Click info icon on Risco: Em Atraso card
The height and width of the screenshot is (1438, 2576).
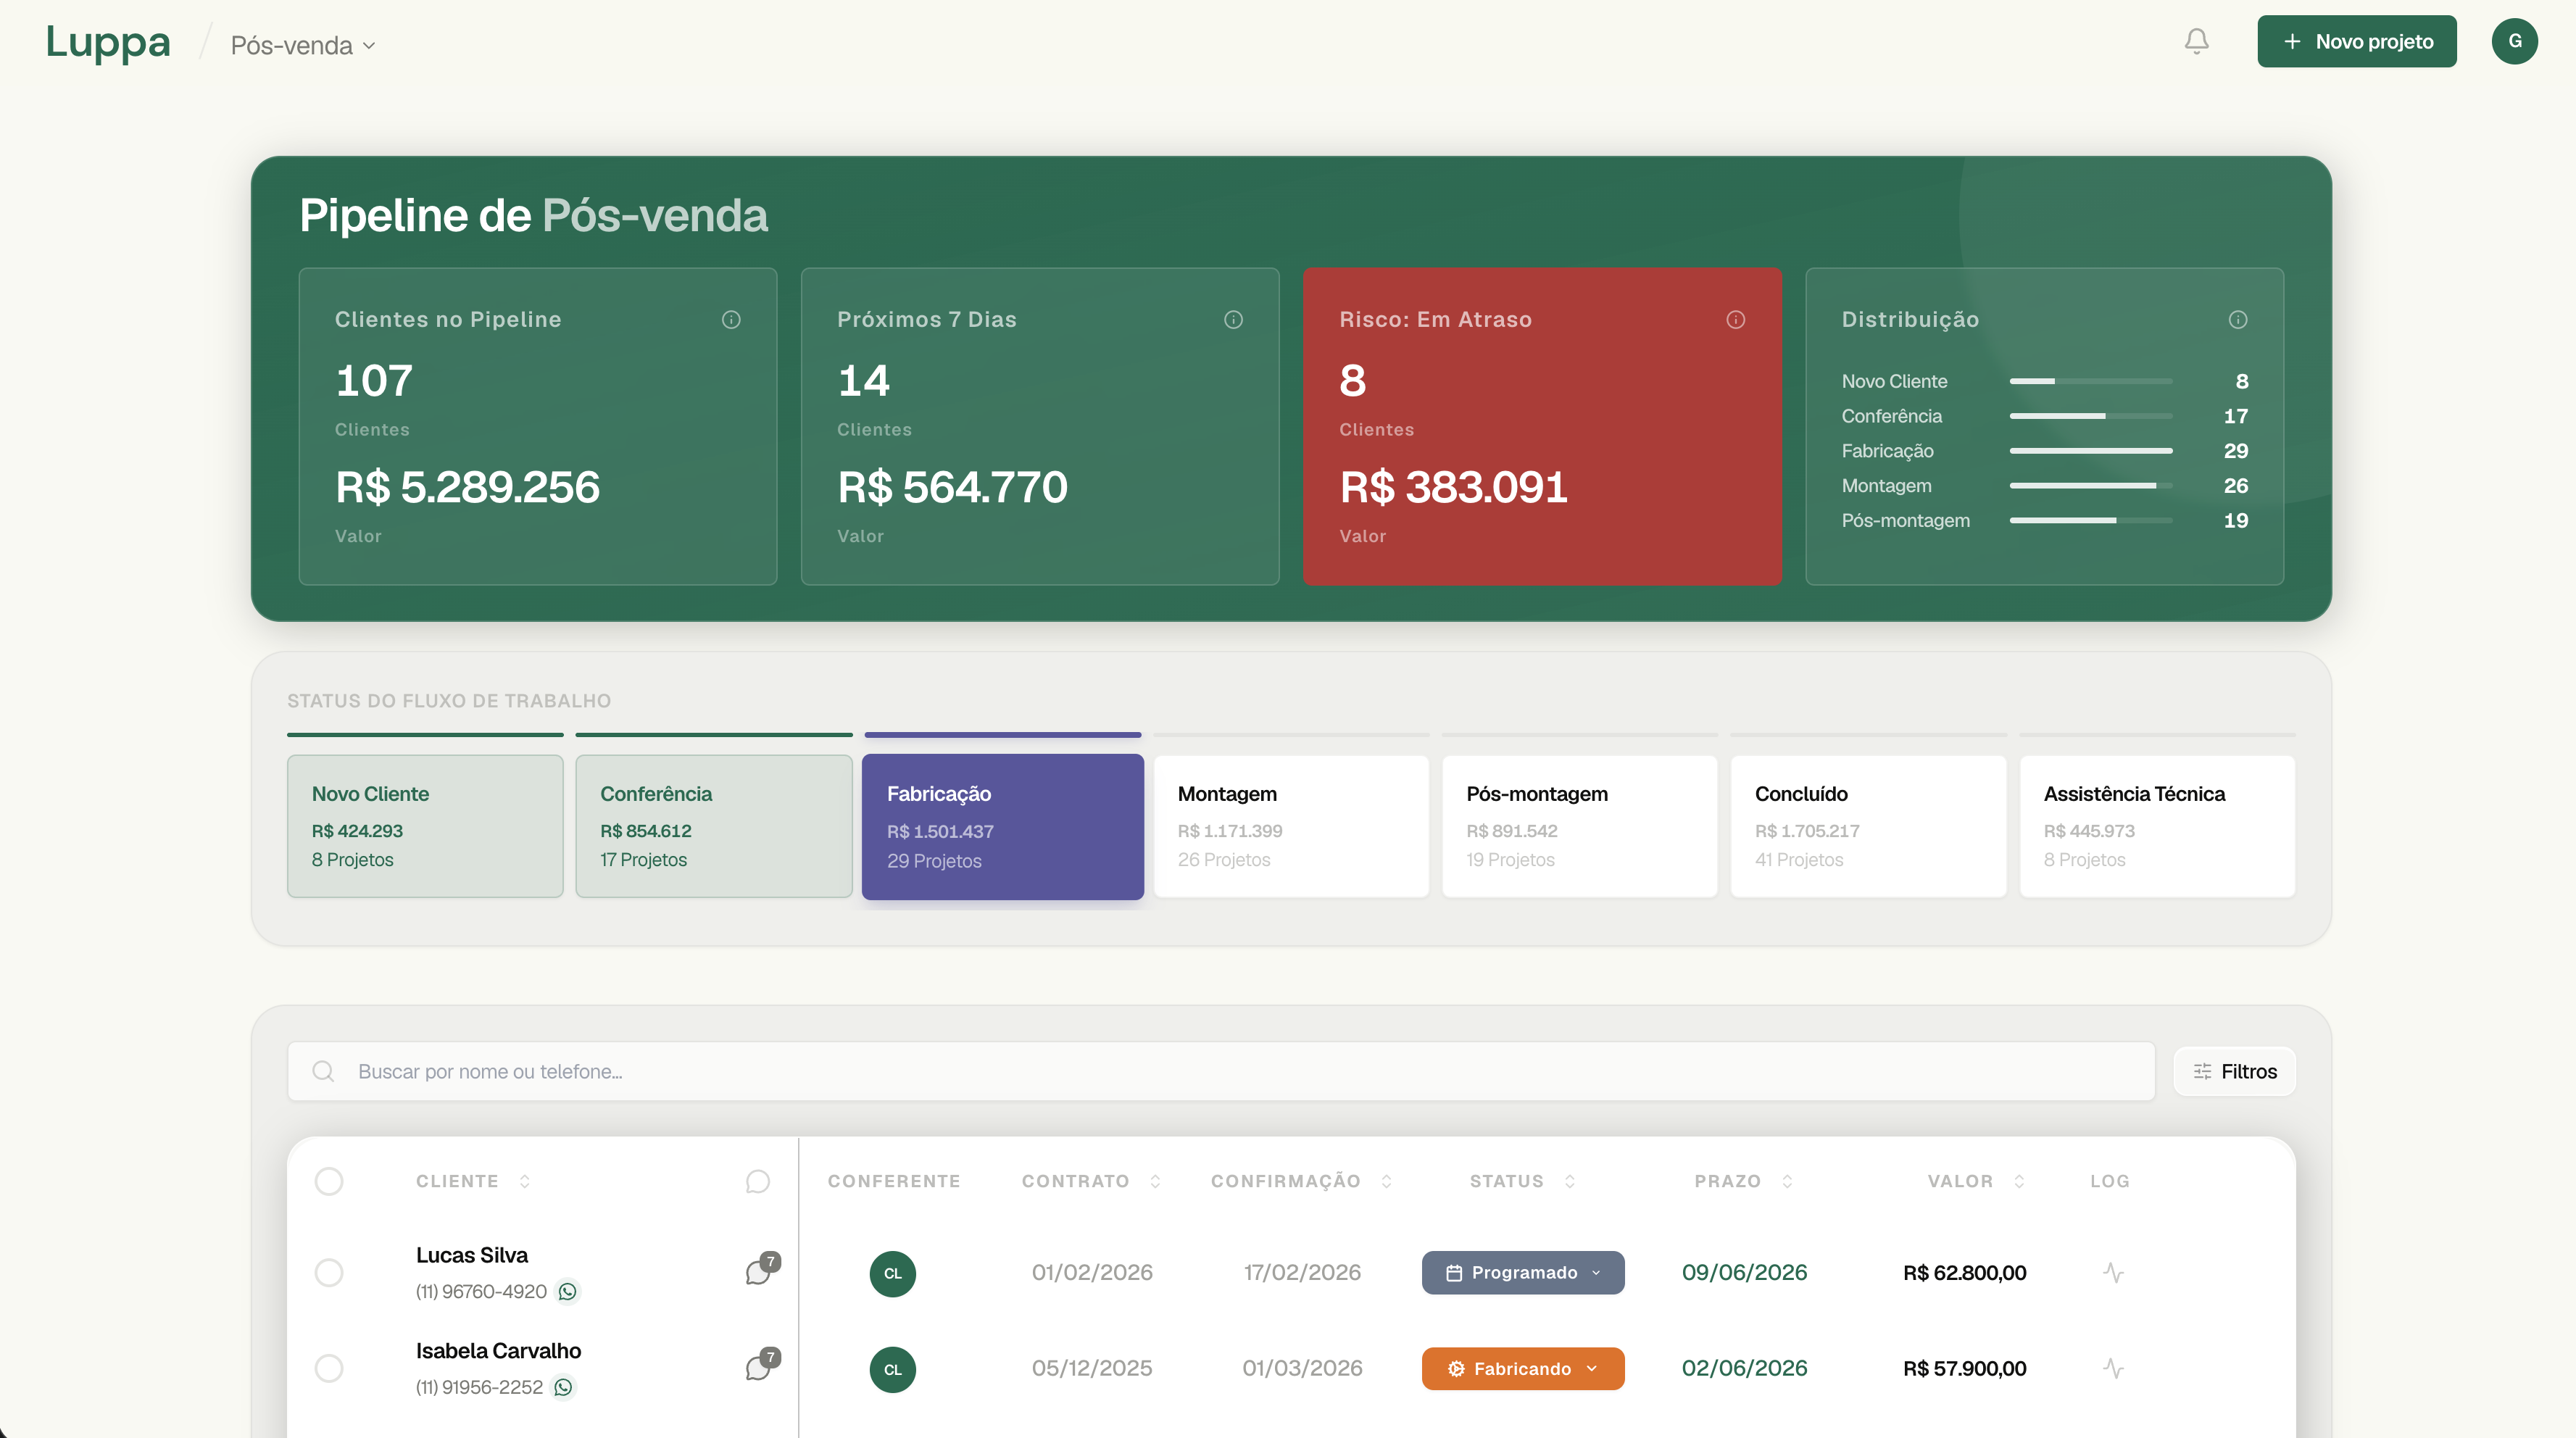click(1735, 319)
